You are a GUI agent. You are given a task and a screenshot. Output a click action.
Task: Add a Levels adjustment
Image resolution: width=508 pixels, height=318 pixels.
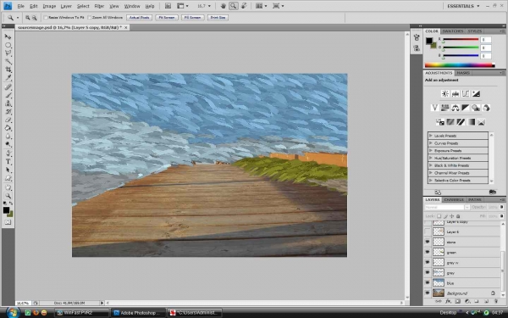point(456,94)
